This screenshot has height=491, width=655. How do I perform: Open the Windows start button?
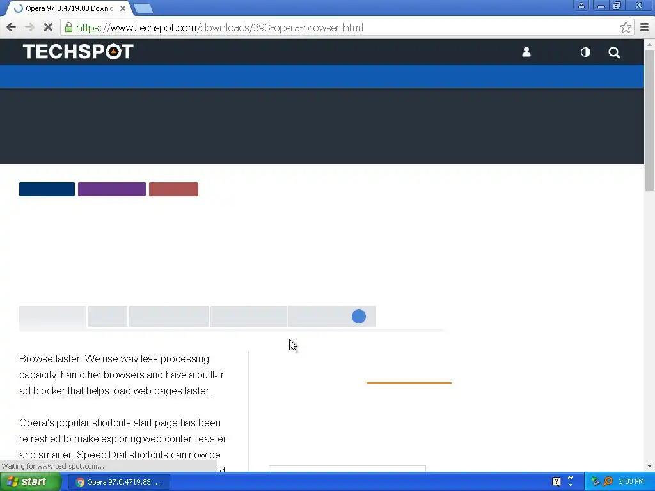tap(29, 482)
